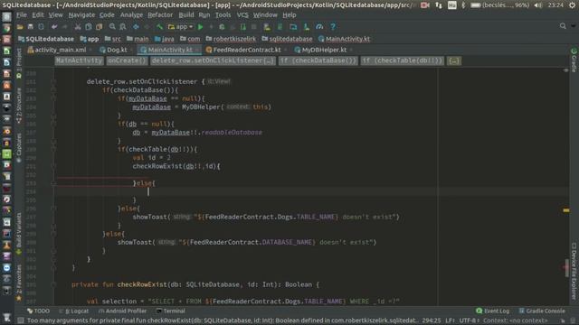Click the battery indicator in top panel

coord(500,5)
